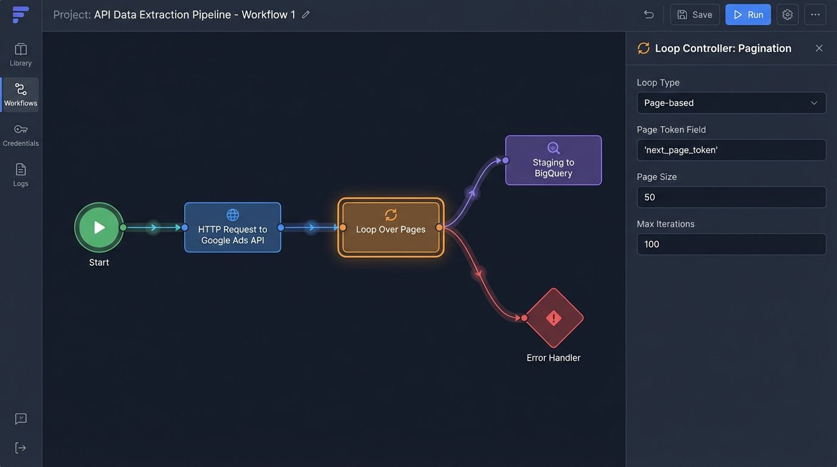
Task: Open the overflow menu with three dots
Action: 815,14
